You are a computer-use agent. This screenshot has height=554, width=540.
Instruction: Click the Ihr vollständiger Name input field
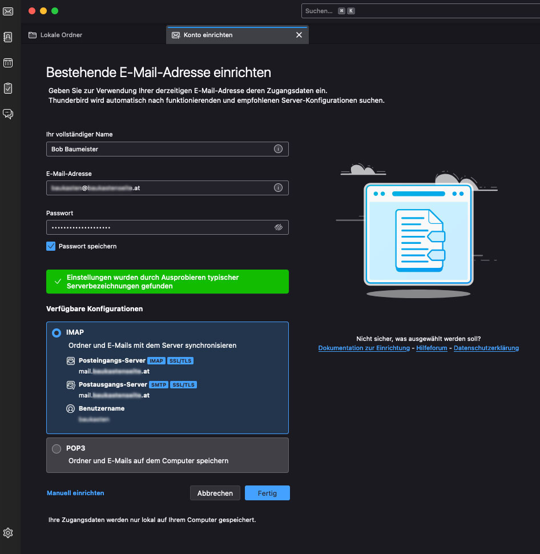point(167,148)
